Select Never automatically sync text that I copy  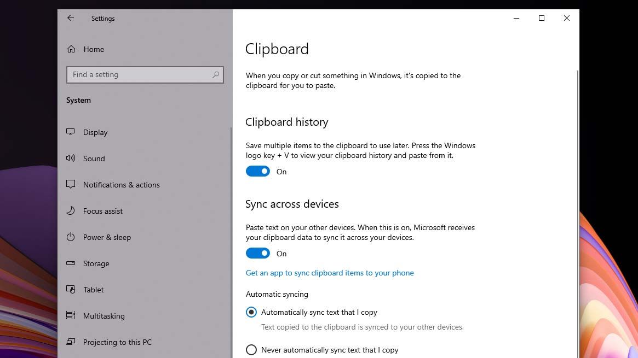point(251,350)
